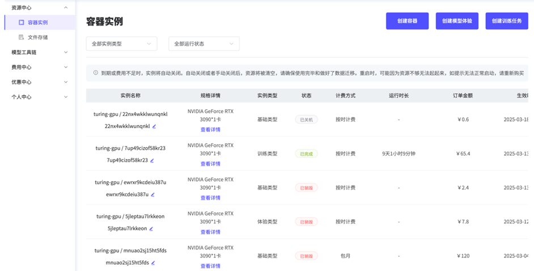534x271 pixels.
Task: Click turing-gpu / mnuao2sj15ht5fds instance name
Action: point(130,251)
